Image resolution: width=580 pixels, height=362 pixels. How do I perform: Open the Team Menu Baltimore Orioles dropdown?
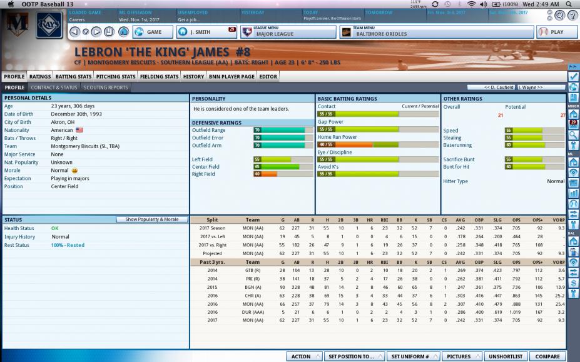click(x=437, y=32)
